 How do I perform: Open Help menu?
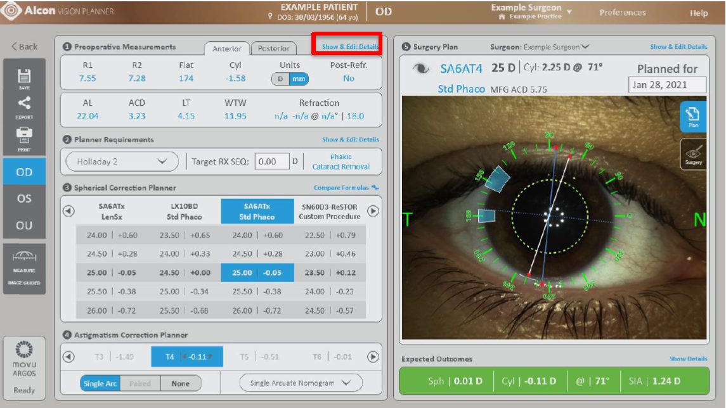[699, 13]
